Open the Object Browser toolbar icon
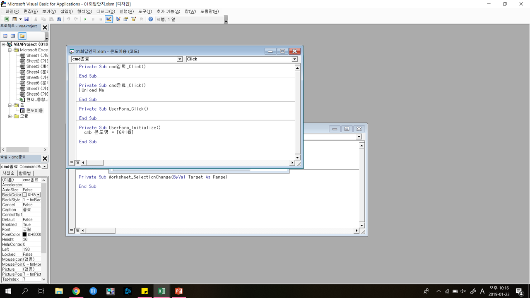 (134, 19)
